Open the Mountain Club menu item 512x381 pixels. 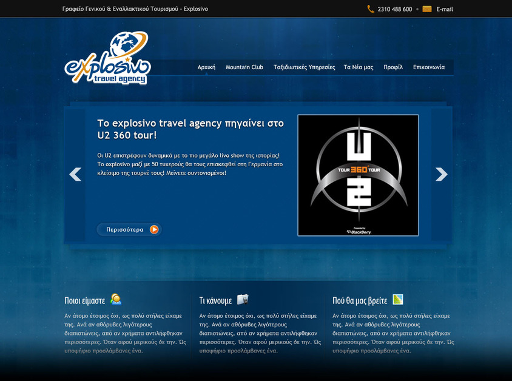coord(244,67)
